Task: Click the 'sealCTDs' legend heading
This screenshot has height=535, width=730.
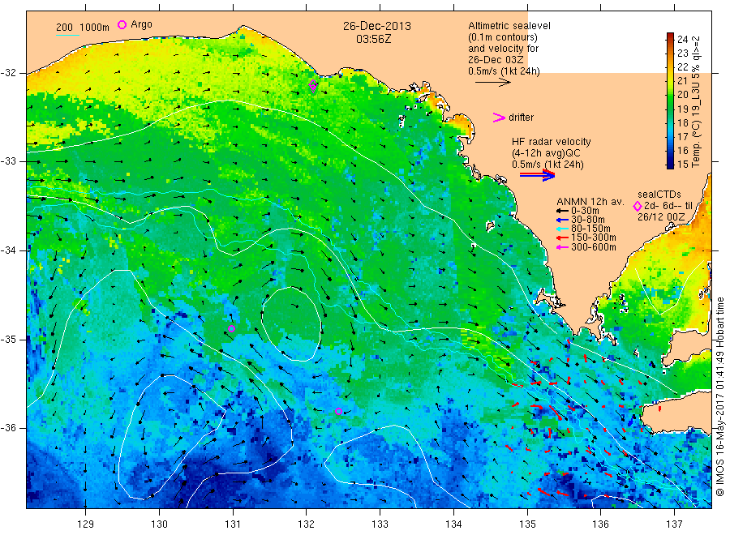Action: (659, 195)
